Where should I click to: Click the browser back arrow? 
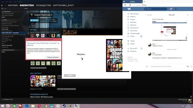click(125, 5)
